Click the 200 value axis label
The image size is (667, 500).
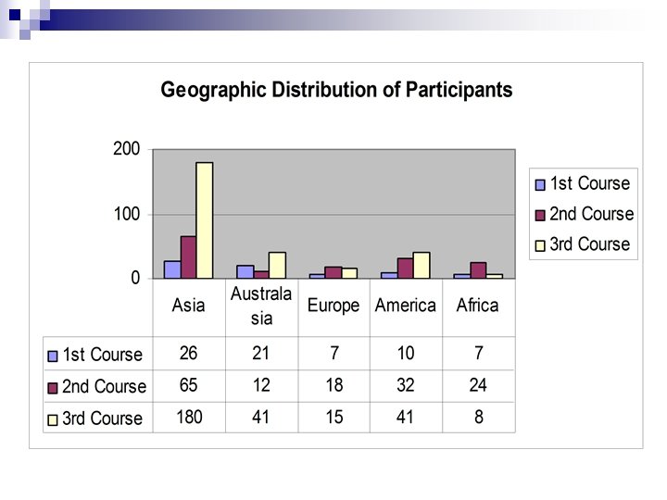click(127, 149)
